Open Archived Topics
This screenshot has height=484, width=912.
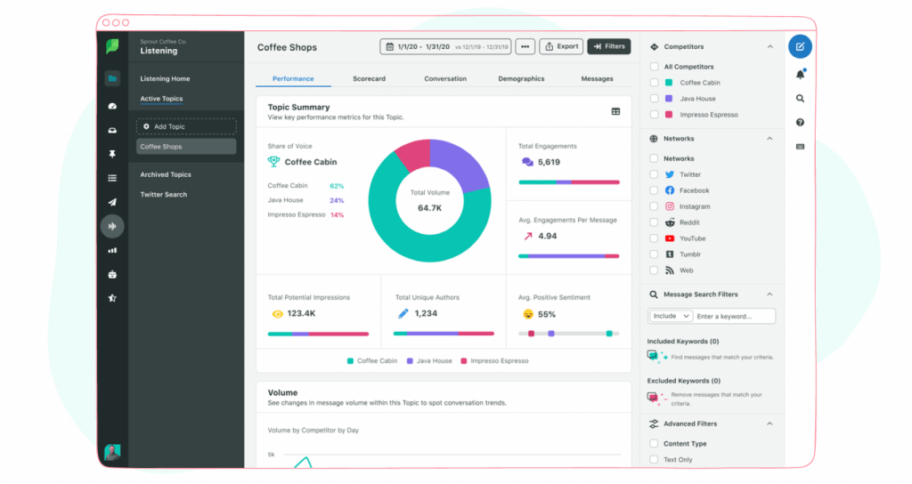166,175
